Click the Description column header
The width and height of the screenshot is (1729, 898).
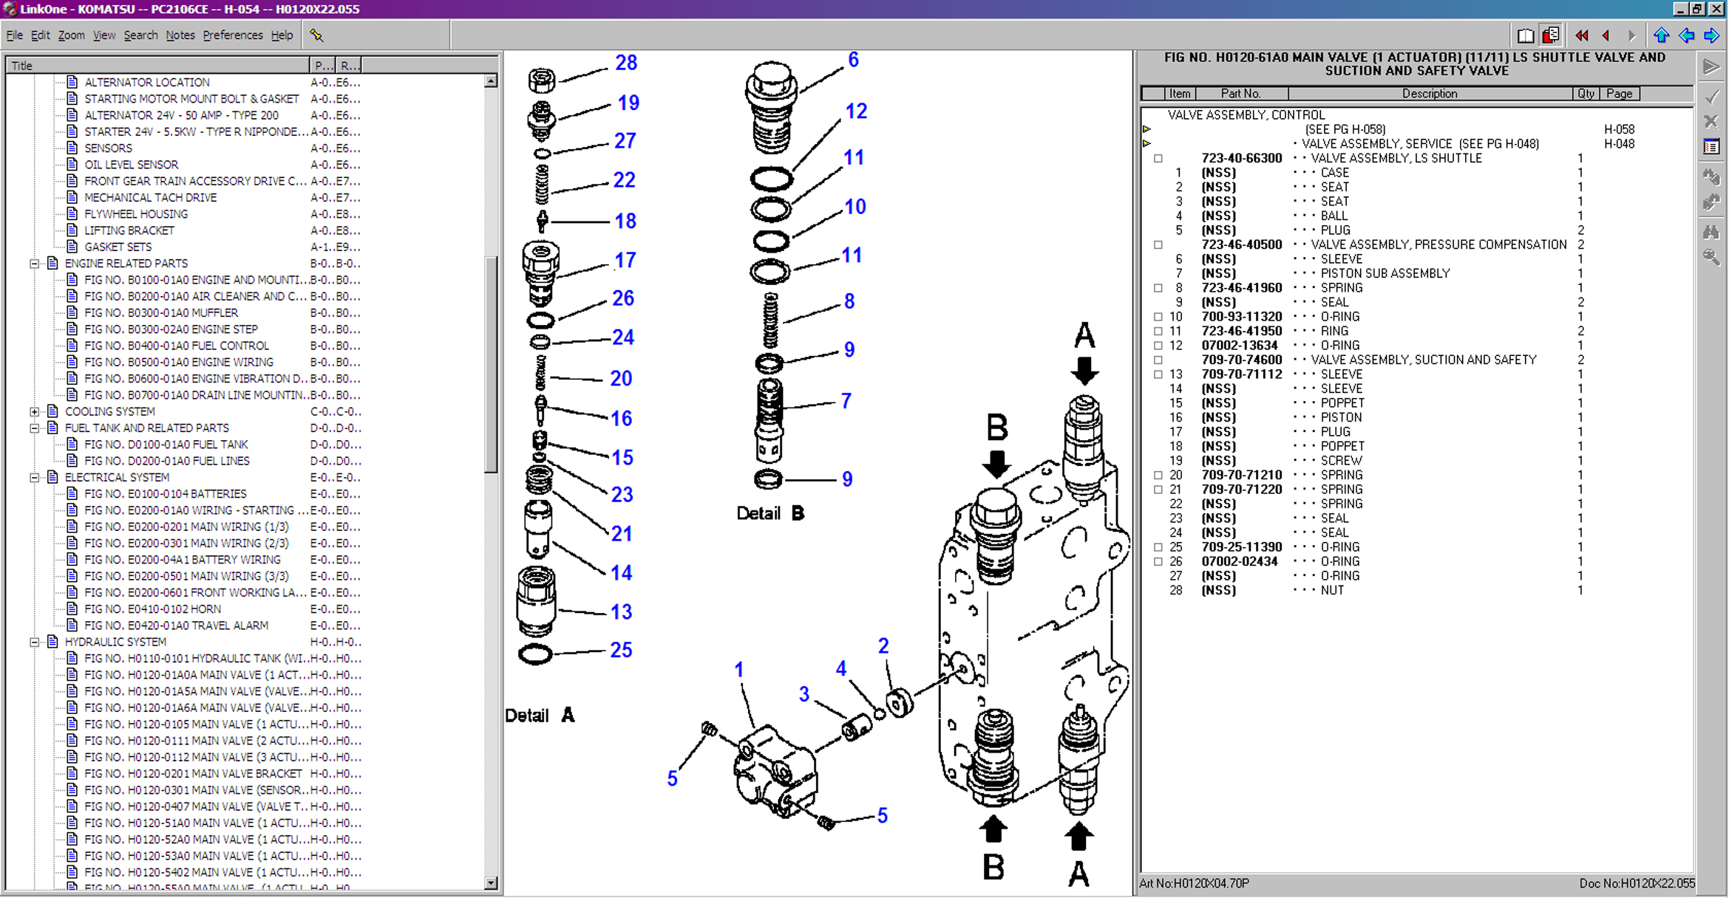[1429, 94]
